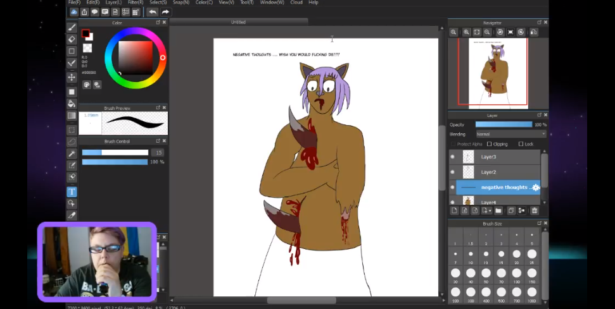Undock the Navigator panel
Image resolution: width=615 pixels, height=309 pixels.
point(539,23)
